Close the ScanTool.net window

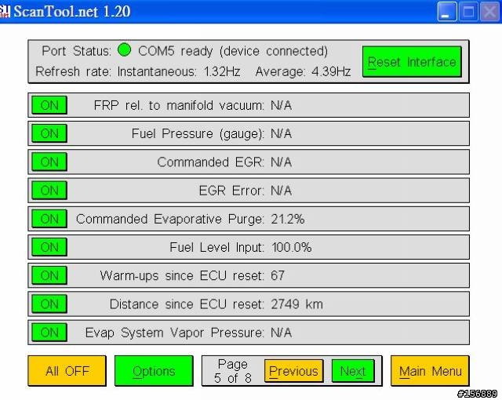[489, 13]
